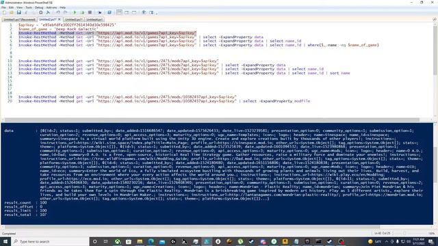Click the 'Completed' status text

9,234
